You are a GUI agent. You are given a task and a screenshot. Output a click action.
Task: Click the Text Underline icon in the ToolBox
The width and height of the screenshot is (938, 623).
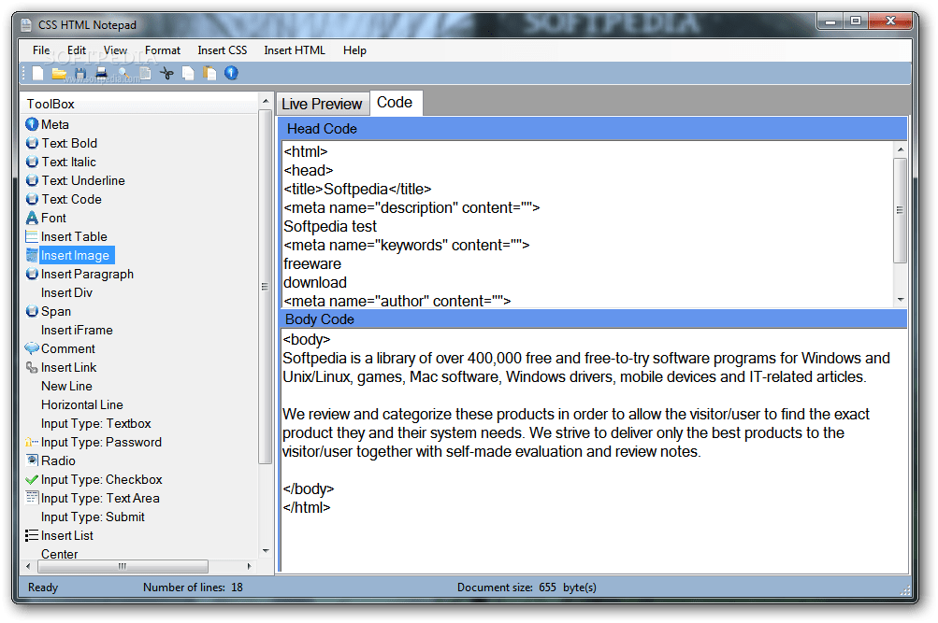coord(32,180)
